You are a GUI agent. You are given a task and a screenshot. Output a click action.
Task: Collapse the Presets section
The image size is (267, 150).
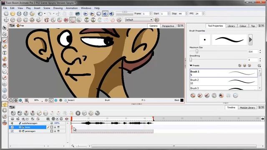coord(191,65)
